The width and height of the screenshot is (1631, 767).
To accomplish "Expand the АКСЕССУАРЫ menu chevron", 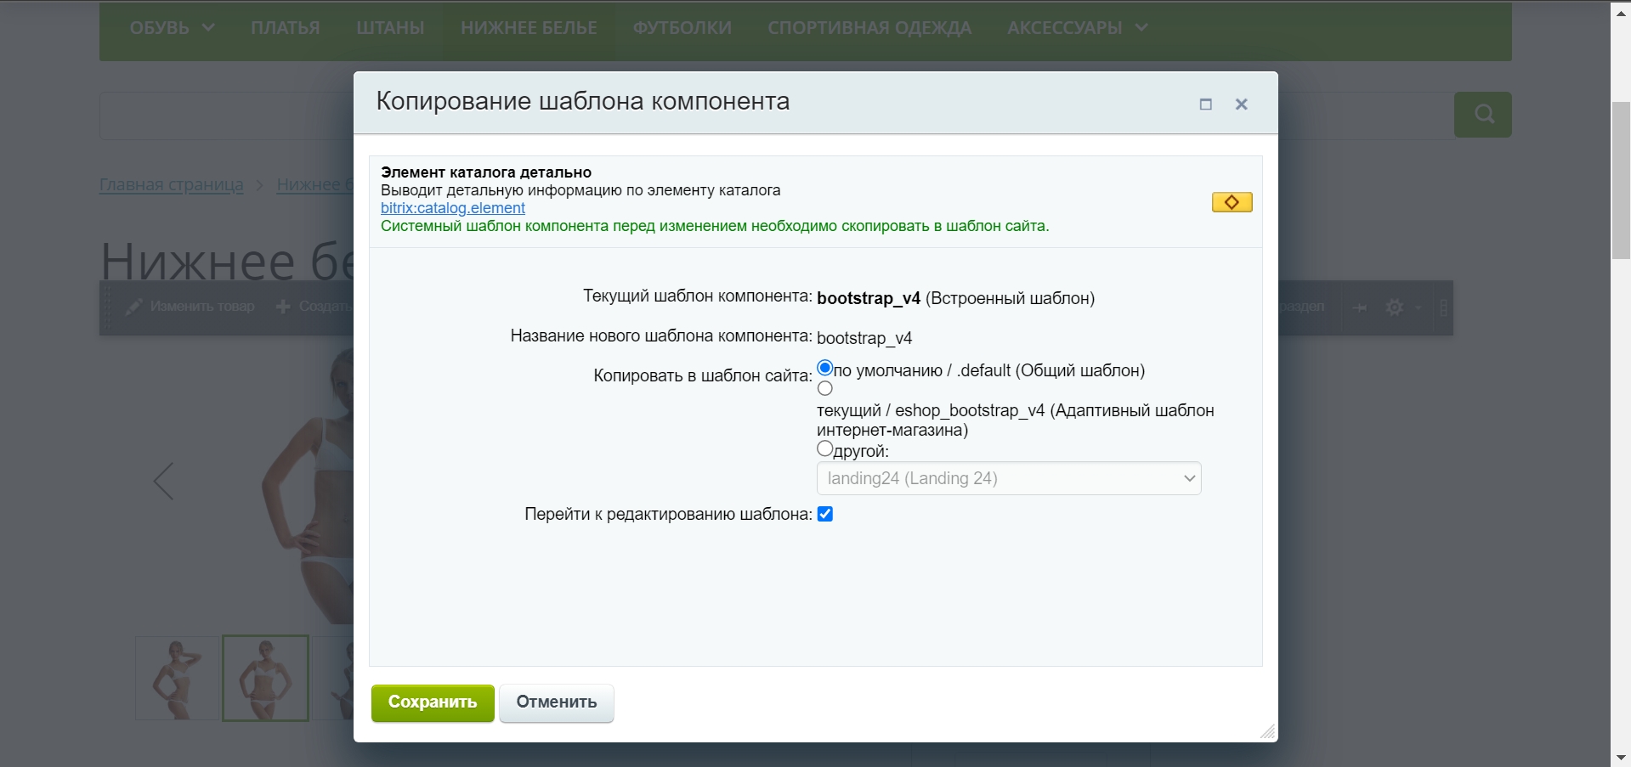I will [1141, 28].
